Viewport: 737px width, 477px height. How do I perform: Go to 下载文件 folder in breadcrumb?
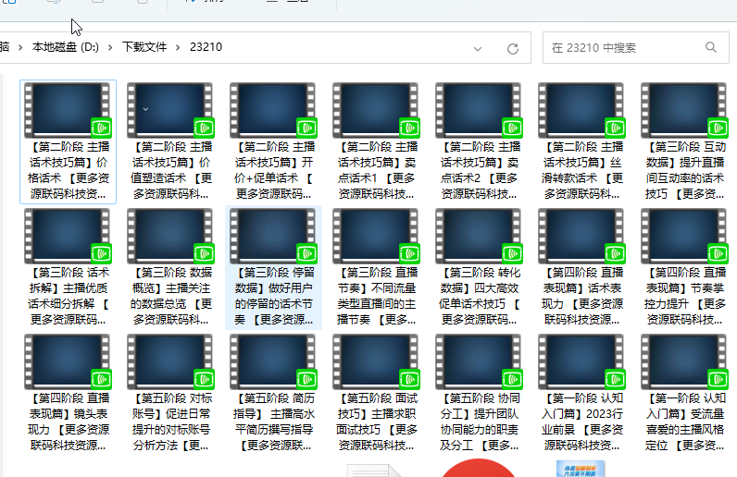[x=144, y=47]
